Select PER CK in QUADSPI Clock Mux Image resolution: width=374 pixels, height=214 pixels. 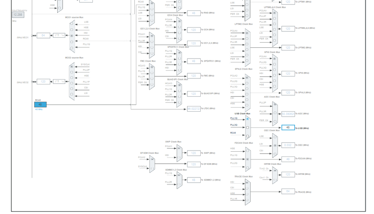coord(179,102)
